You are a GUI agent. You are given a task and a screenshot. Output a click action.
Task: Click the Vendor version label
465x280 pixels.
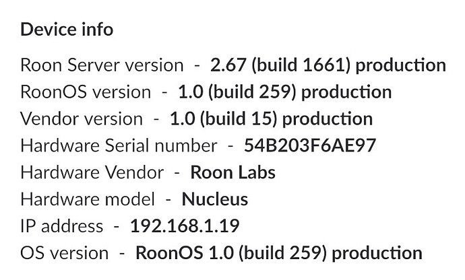[82, 119]
